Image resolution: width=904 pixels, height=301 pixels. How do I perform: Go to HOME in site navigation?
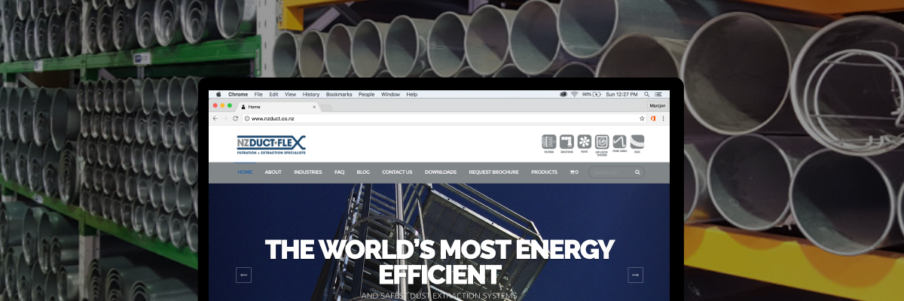(x=245, y=172)
